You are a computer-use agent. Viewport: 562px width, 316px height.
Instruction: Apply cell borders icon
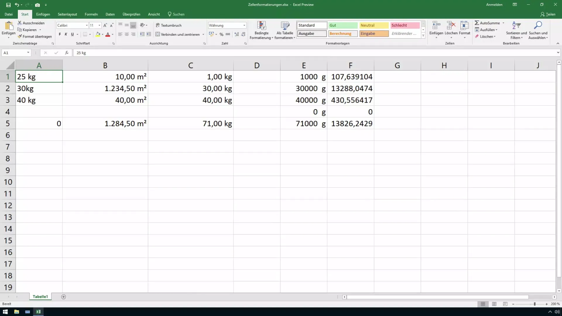click(85, 34)
